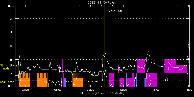The image size is (194, 97).
Task: Click the C flare class axis label
Action: click(11, 46)
